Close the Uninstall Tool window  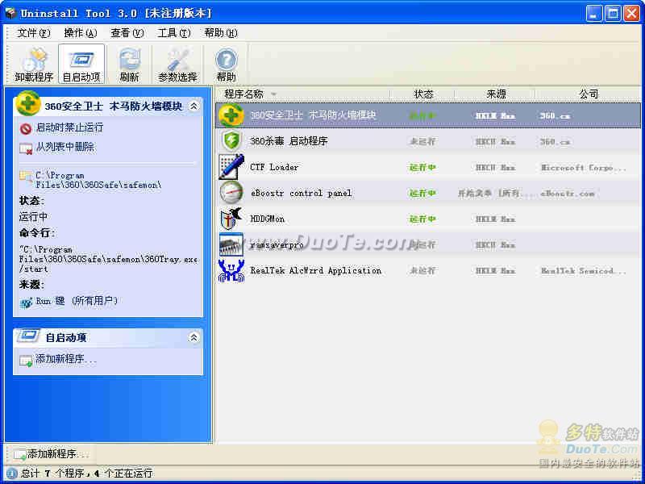click(x=631, y=14)
